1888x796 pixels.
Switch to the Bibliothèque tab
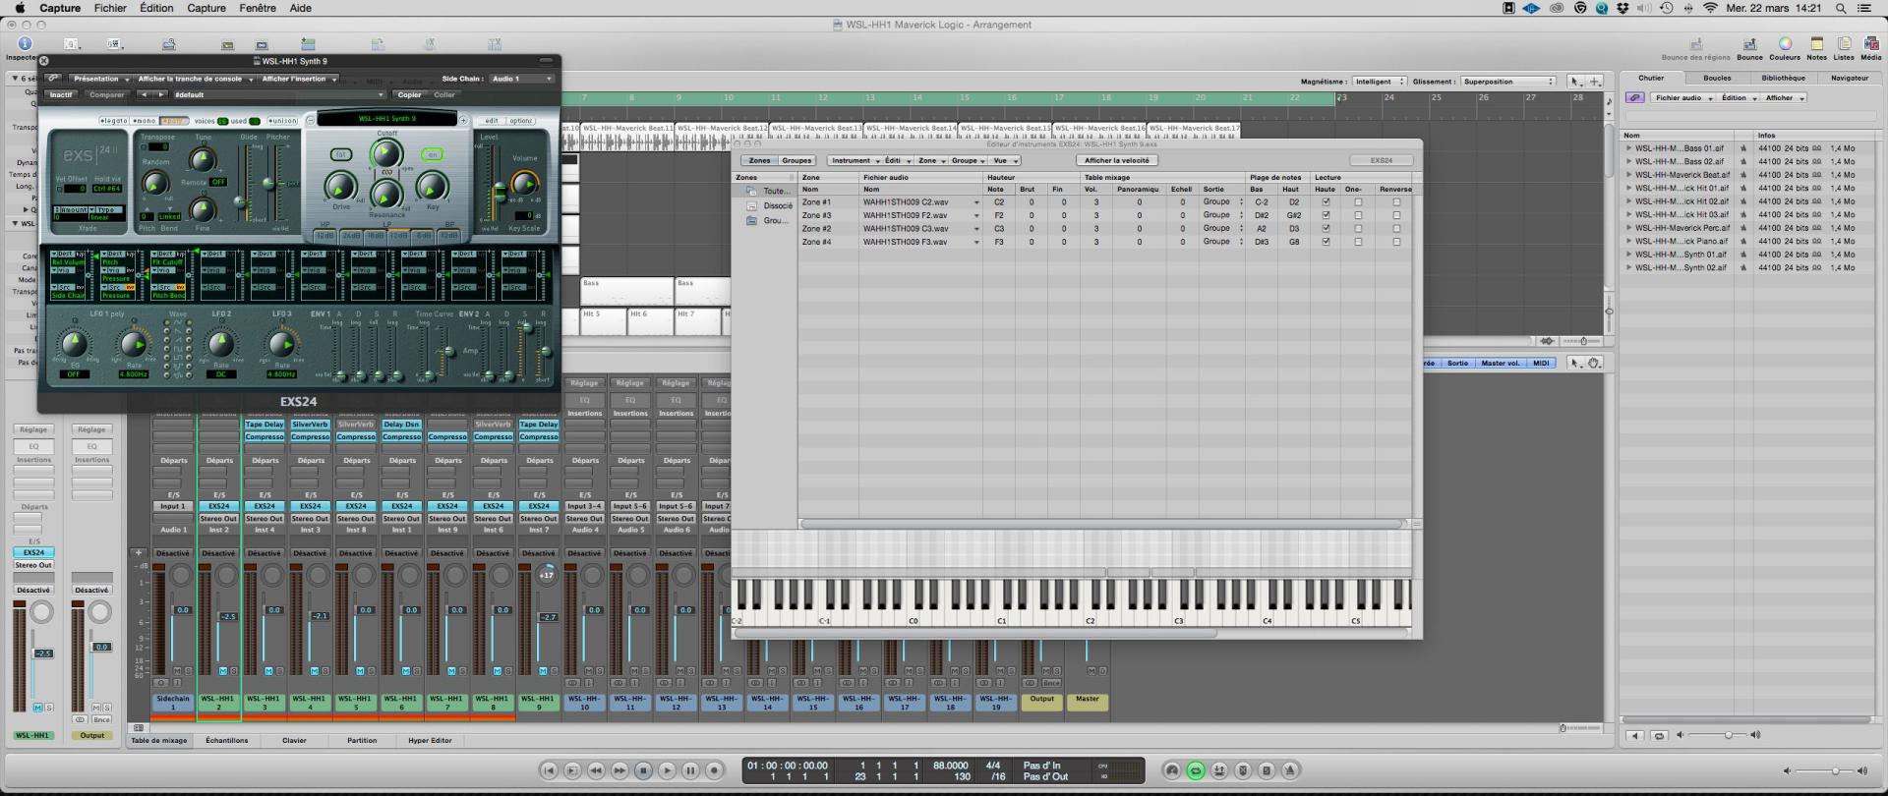pos(1783,78)
